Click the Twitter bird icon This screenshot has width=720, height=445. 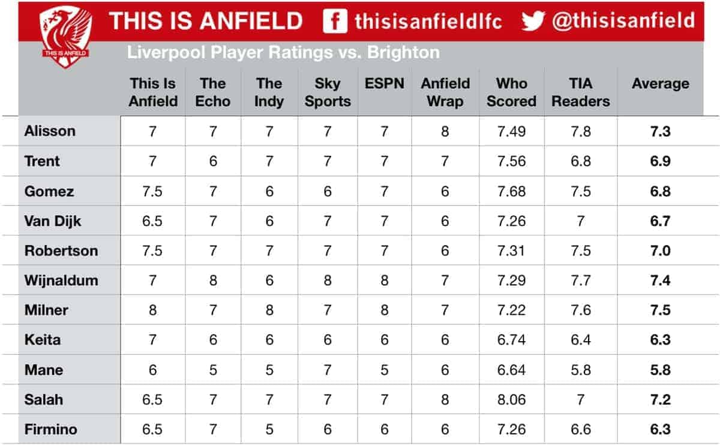point(532,22)
